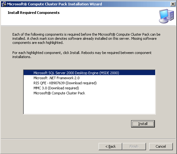177x154 pixels.
Task: Click status icon slot beside MSDE 2000 entry
Action: click(x=28, y=73)
